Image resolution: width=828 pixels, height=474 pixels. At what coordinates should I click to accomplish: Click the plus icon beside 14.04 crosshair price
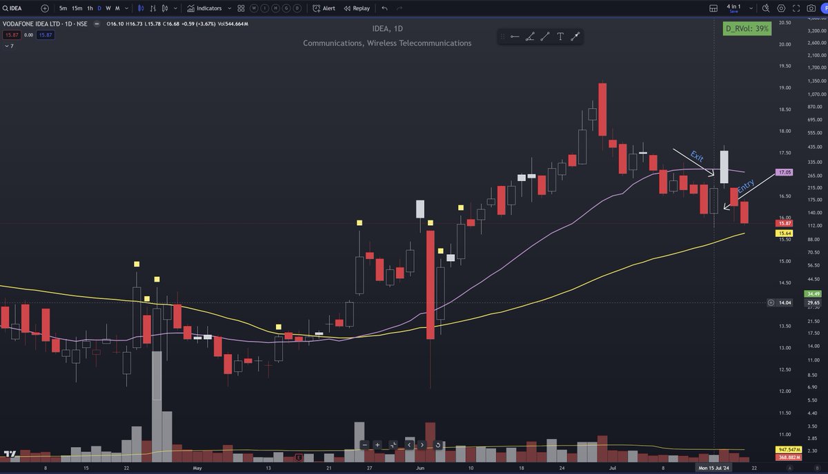click(x=771, y=302)
